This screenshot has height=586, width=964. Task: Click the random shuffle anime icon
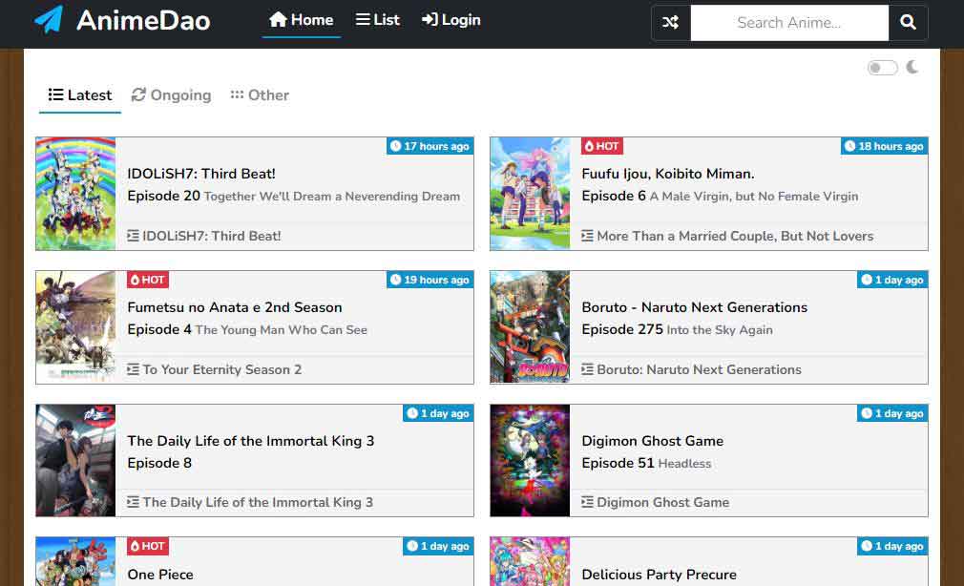click(x=671, y=23)
